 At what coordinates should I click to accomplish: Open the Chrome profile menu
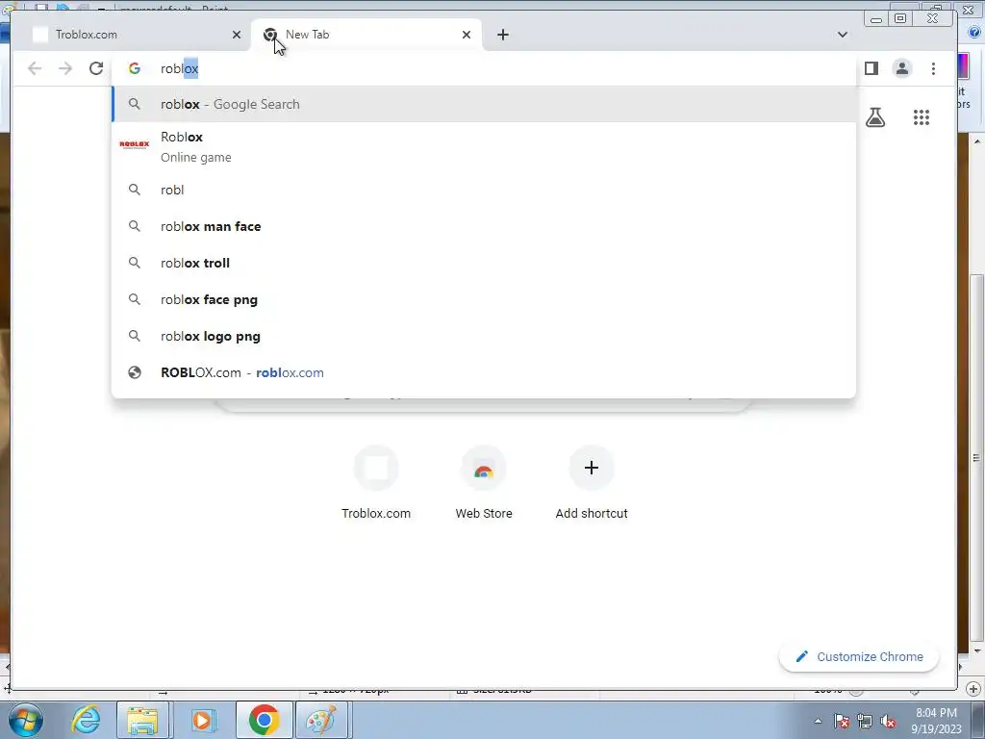click(x=902, y=68)
